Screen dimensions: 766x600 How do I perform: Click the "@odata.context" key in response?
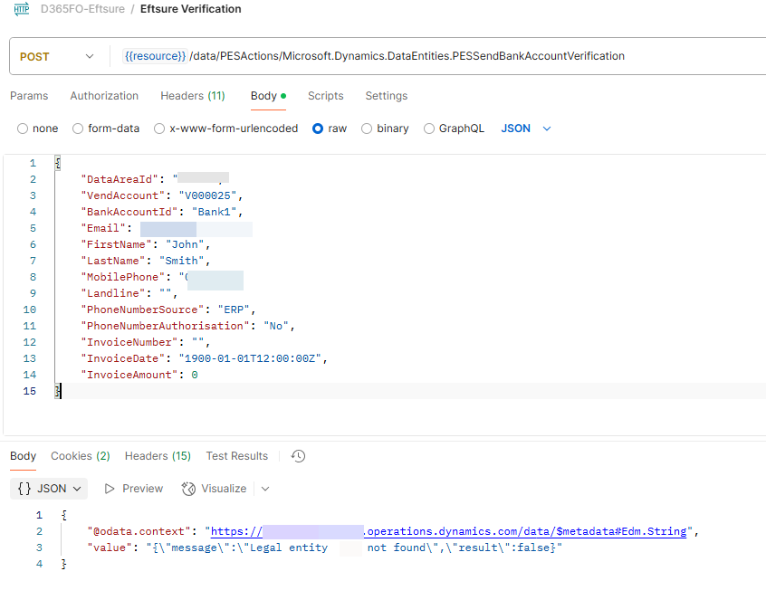tap(139, 531)
